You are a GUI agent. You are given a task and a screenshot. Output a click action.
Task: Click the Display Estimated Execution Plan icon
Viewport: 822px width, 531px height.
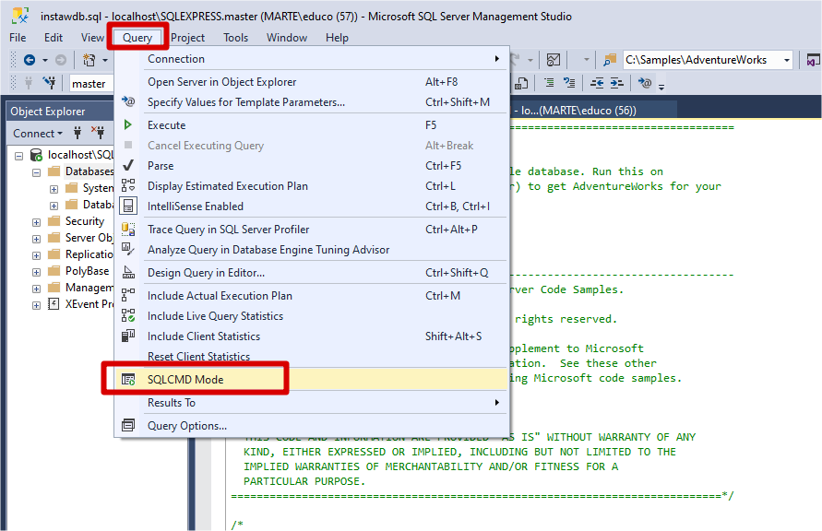[128, 186]
